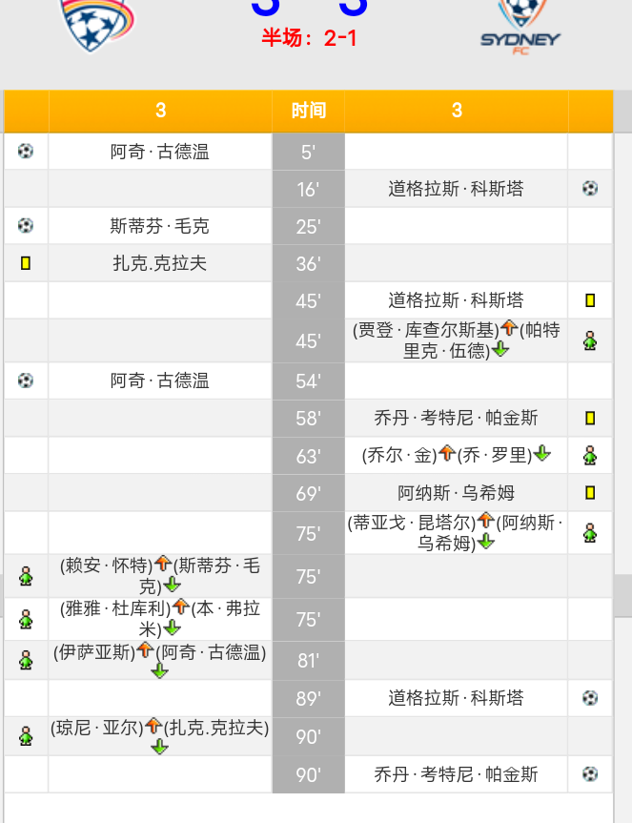This screenshot has width=632, height=823.
Task: Click the Adelaide United team crest
Action: pyautogui.click(x=97, y=25)
